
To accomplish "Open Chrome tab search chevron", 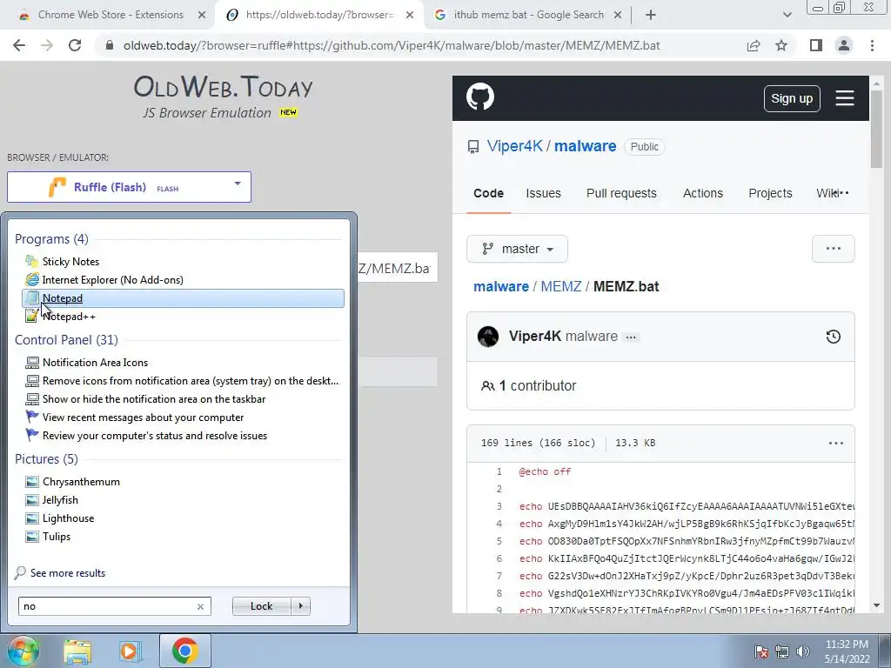I will click(787, 15).
